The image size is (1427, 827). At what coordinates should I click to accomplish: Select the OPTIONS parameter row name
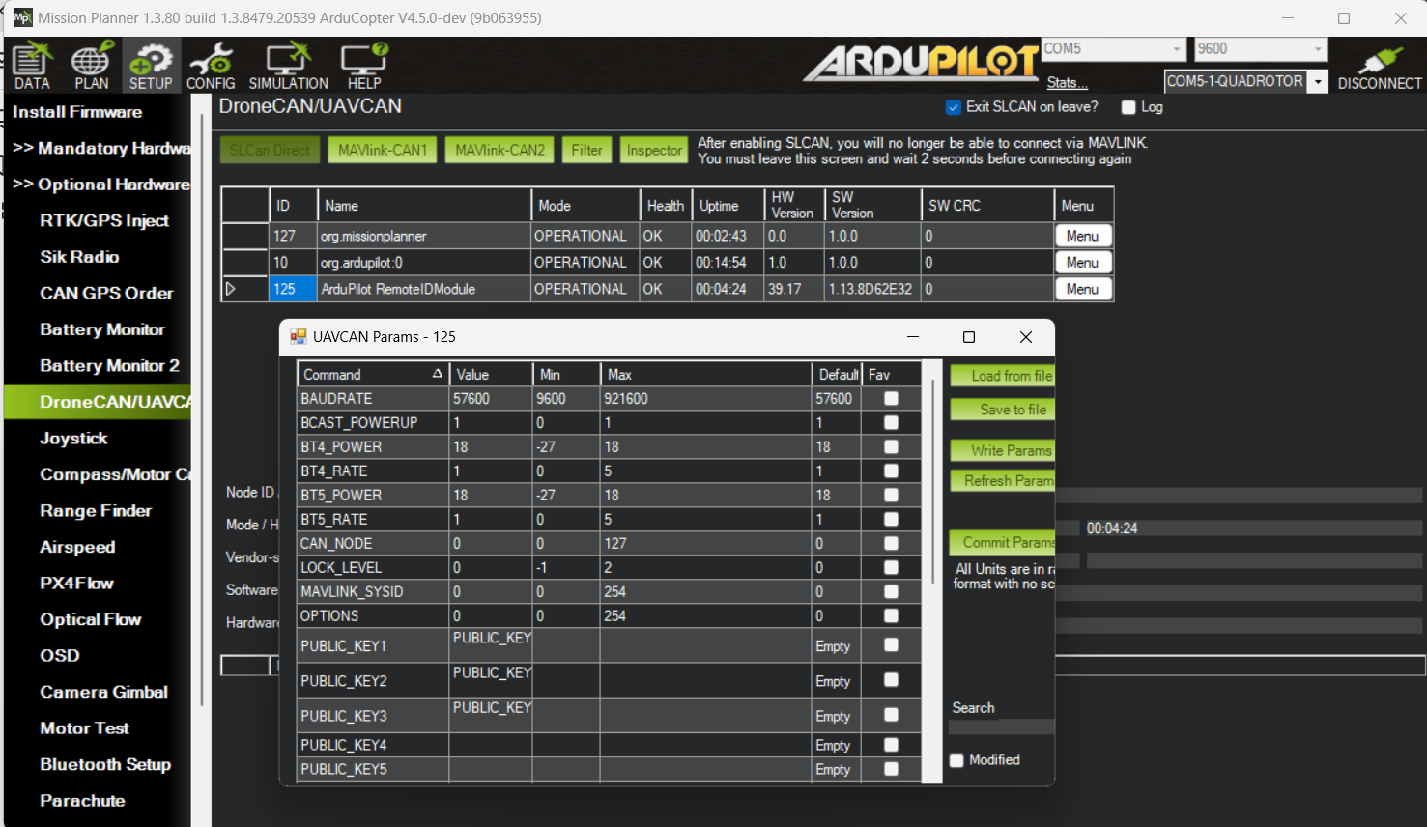pos(373,615)
